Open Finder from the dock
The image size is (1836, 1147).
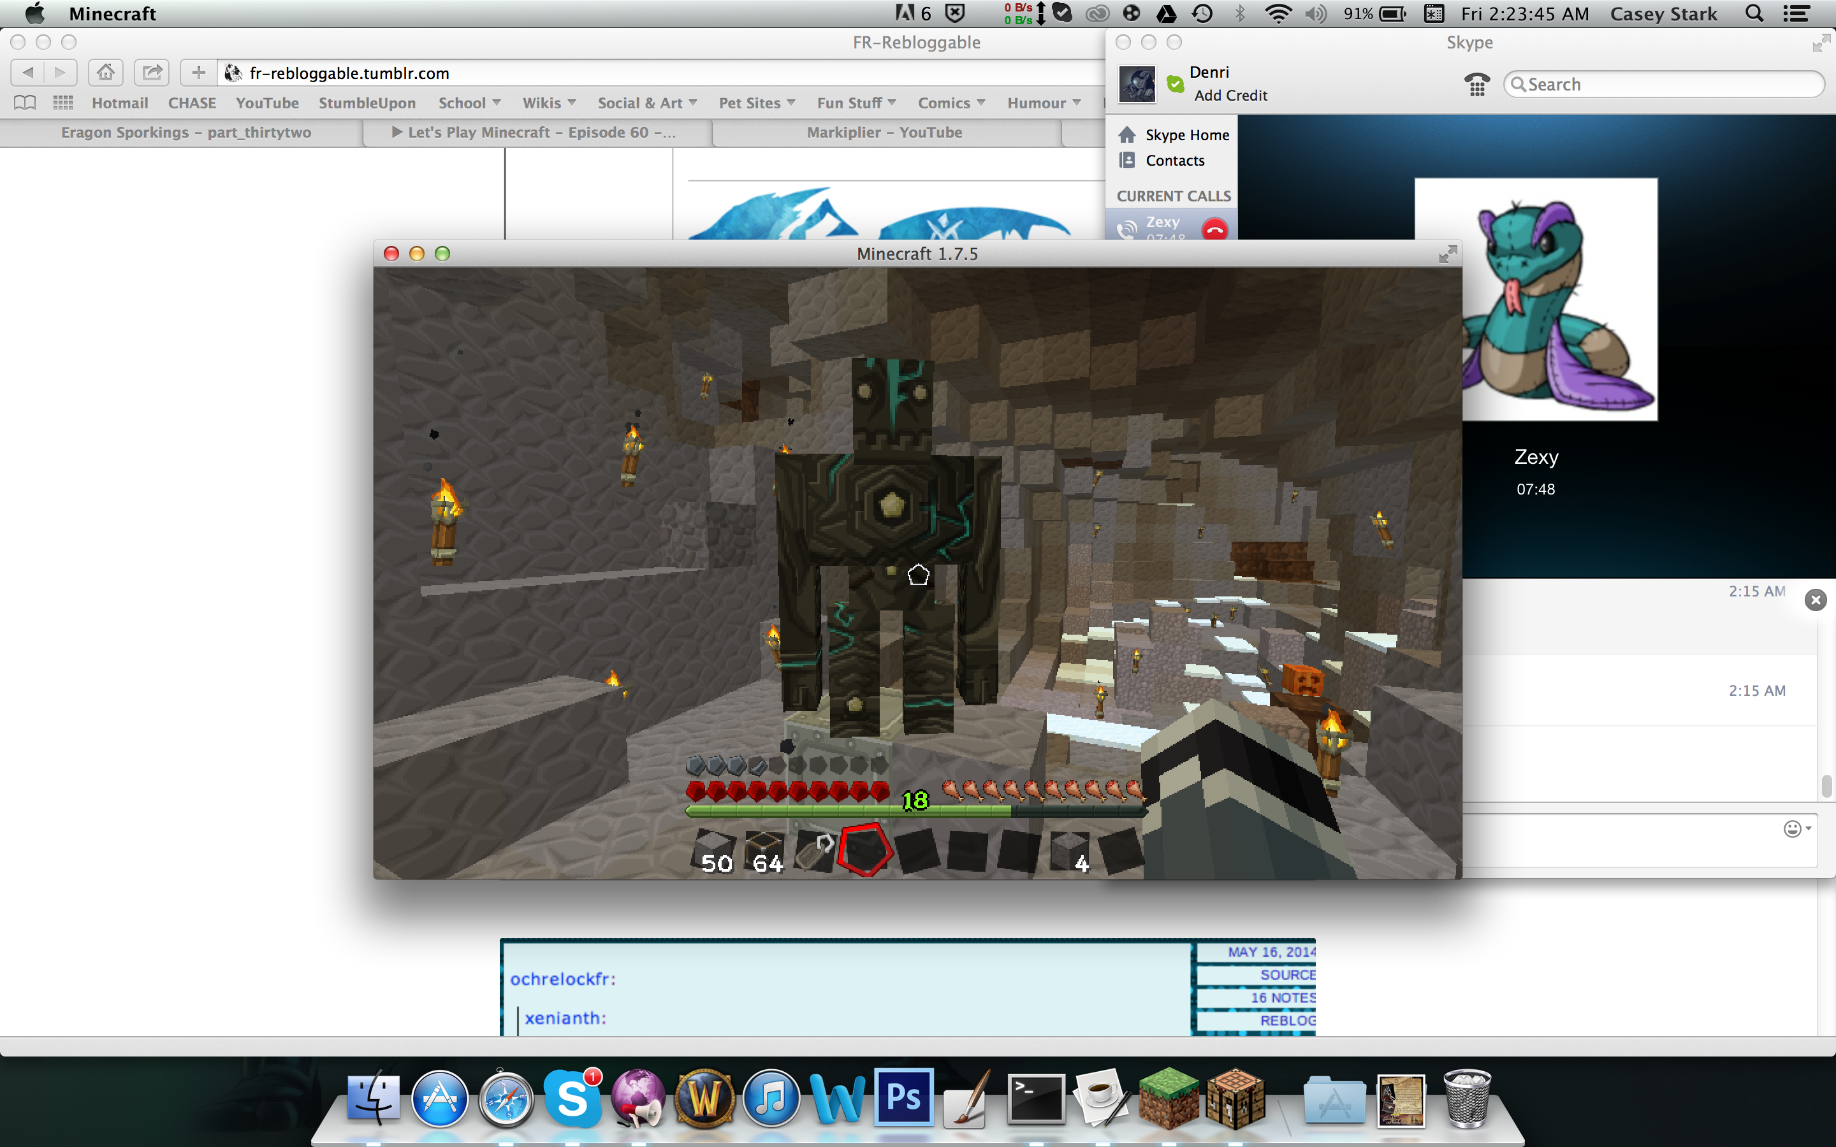click(x=374, y=1098)
